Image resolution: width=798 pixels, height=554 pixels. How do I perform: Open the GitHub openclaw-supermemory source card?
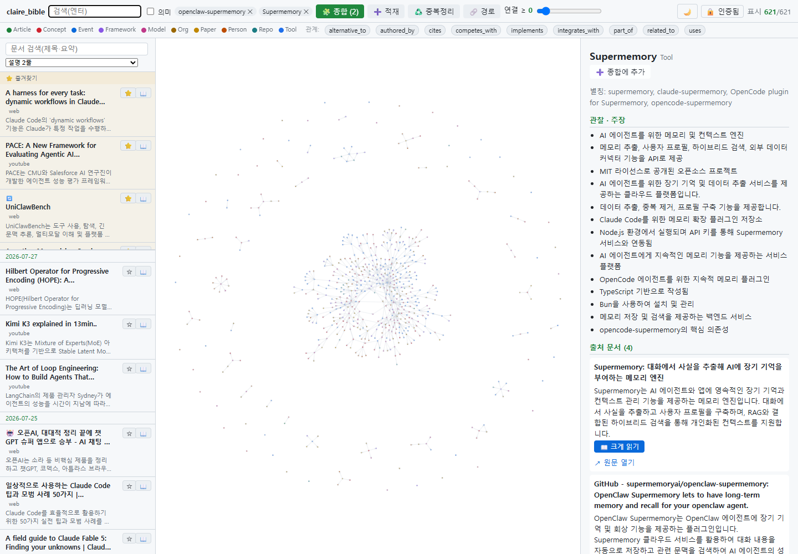click(689, 514)
